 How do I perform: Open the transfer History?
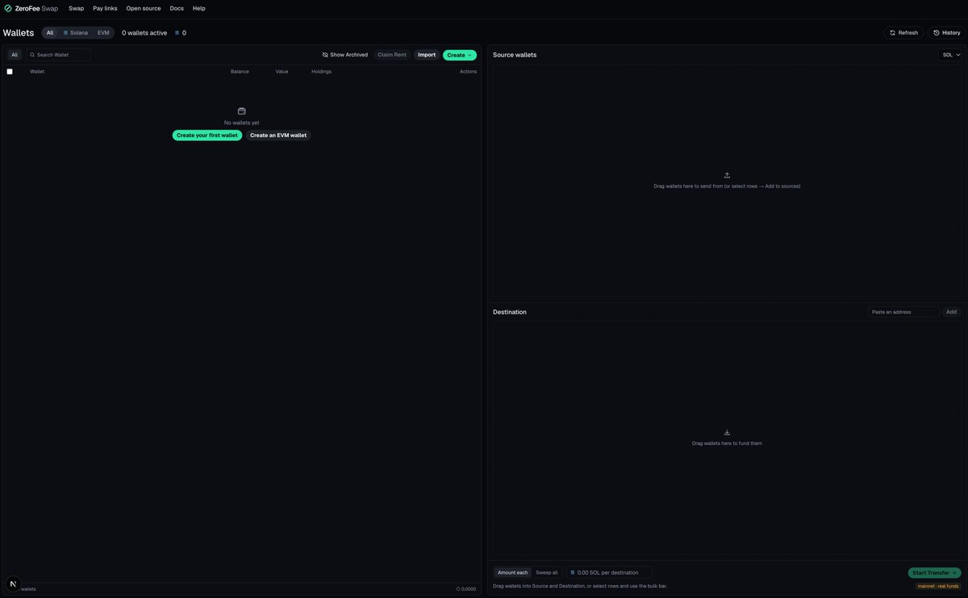click(947, 33)
